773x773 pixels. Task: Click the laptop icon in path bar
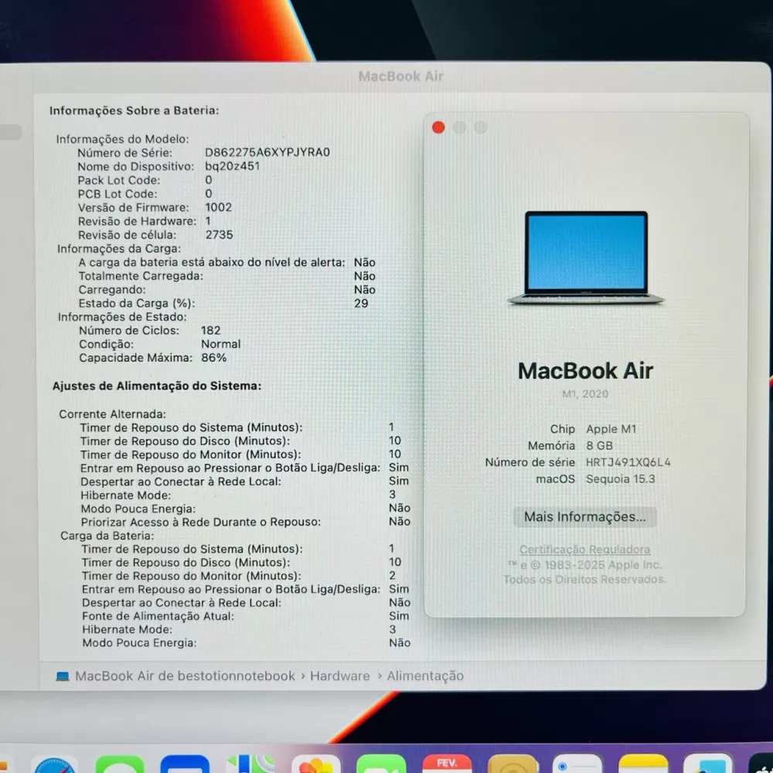[63, 676]
